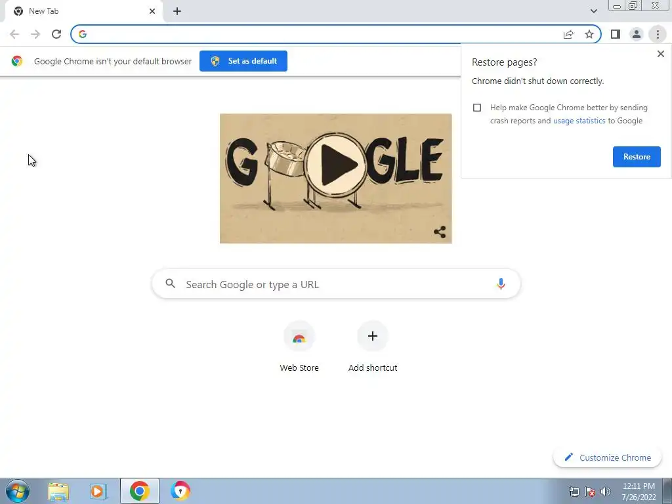Play the Google doodle
This screenshot has height=504, width=672.
(x=337, y=165)
